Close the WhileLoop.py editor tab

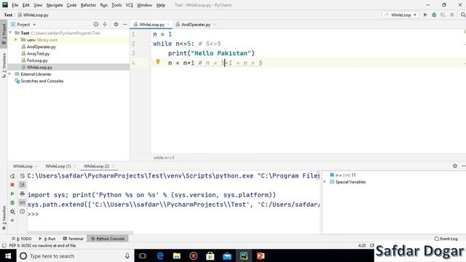point(168,24)
